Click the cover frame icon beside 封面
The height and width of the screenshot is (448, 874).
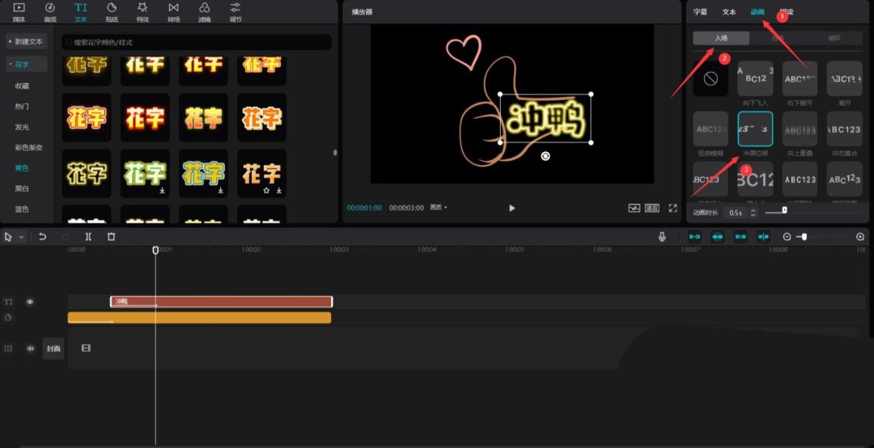(x=86, y=349)
